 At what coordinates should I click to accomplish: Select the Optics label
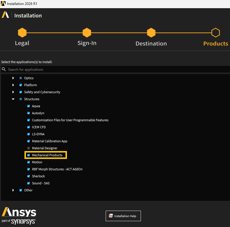pyautogui.click(x=29, y=78)
